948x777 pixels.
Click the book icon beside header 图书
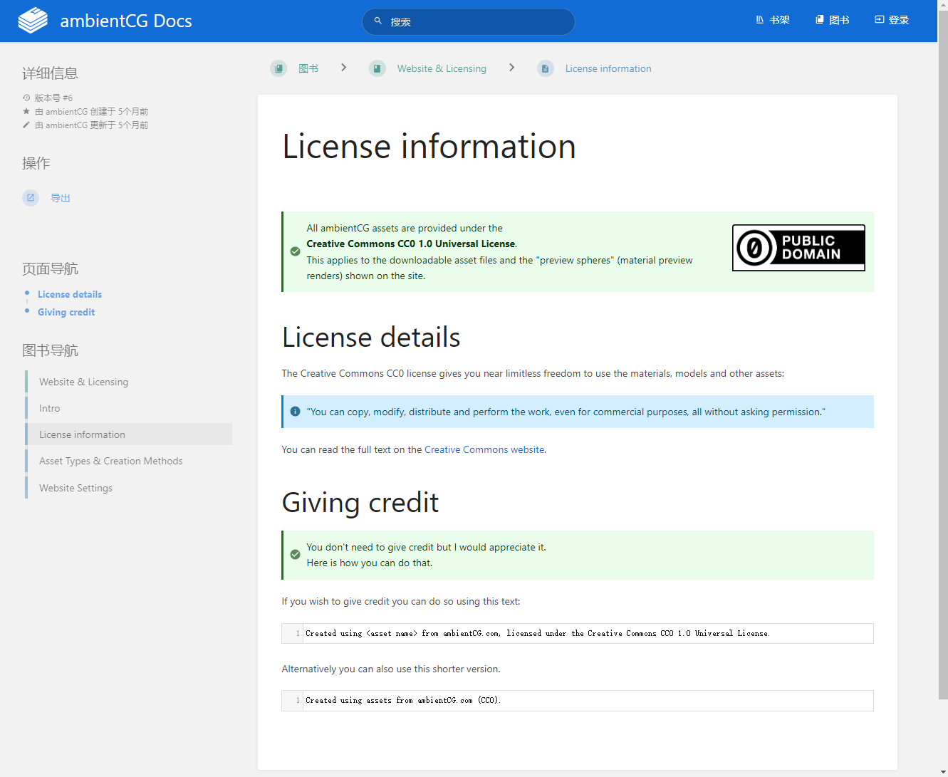(x=820, y=20)
